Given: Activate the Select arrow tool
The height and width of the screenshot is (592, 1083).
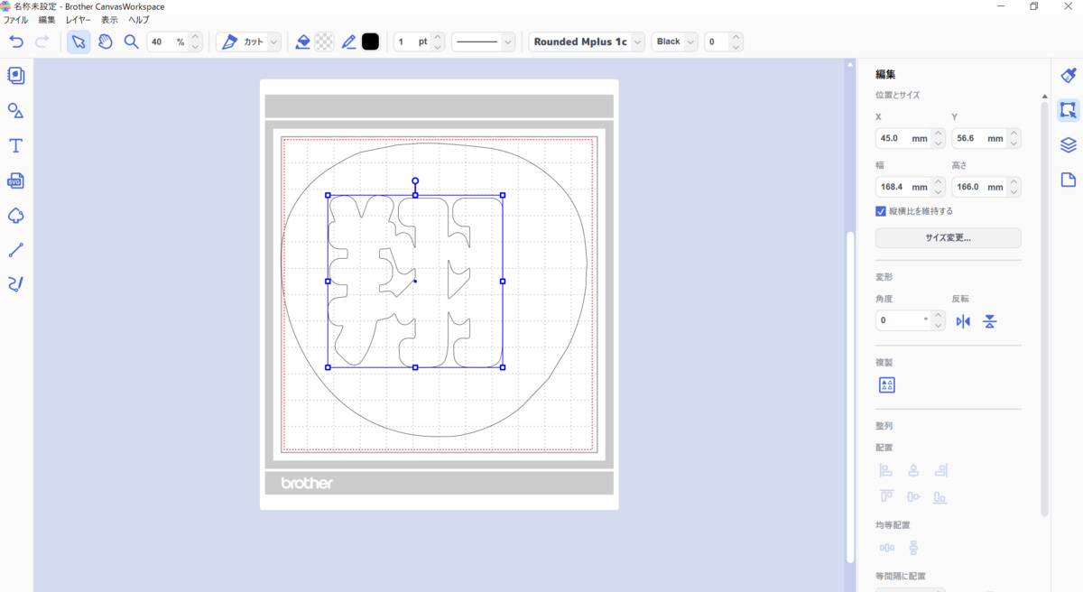Looking at the screenshot, I should [x=79, y=42].
